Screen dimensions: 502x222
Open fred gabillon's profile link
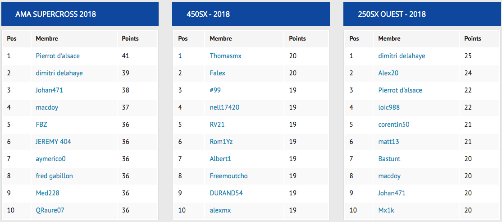point(55,176)
